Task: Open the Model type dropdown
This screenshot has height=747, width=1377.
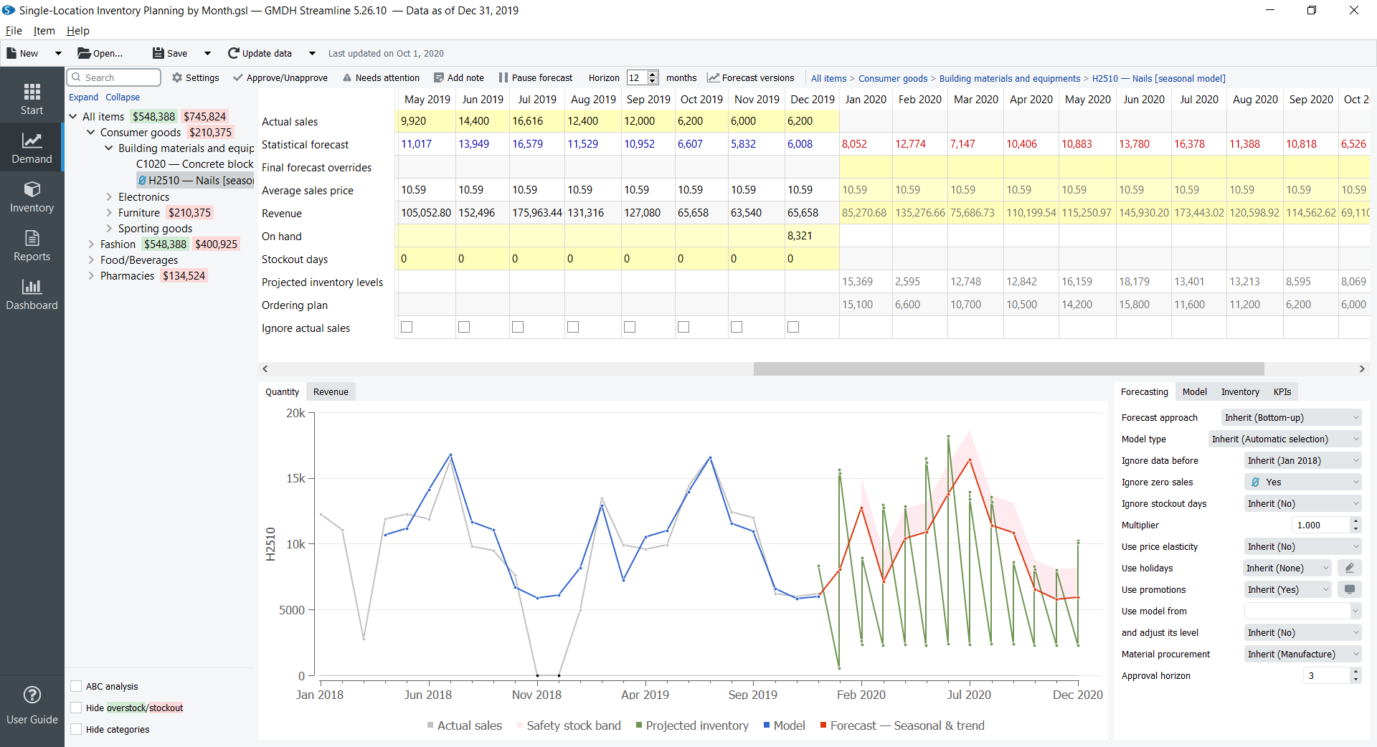Action: (x=1284, y=439)
